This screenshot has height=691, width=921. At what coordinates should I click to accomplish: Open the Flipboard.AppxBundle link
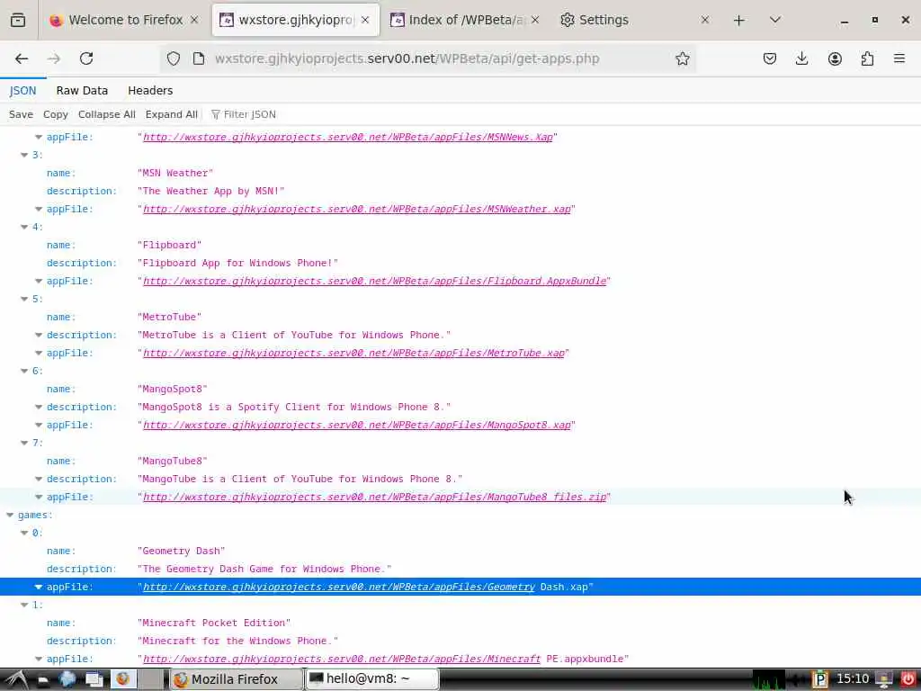tap(374, 281)
